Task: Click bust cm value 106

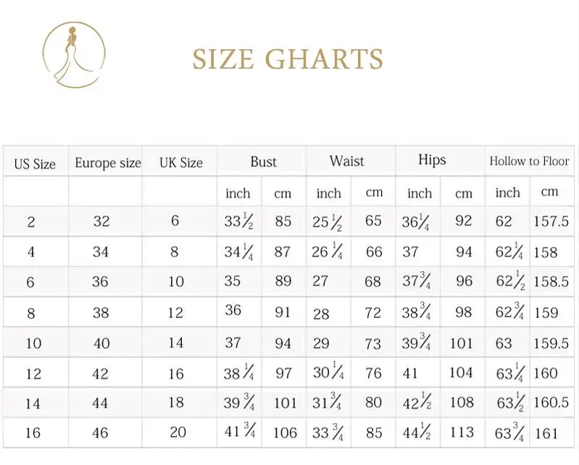Action: click(x=285, y=432)
